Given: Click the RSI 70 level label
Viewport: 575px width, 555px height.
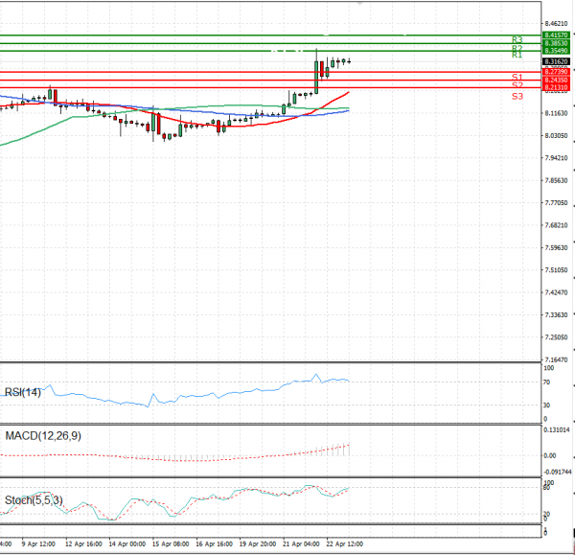Looking at the screenshot, I should (547, 382).
